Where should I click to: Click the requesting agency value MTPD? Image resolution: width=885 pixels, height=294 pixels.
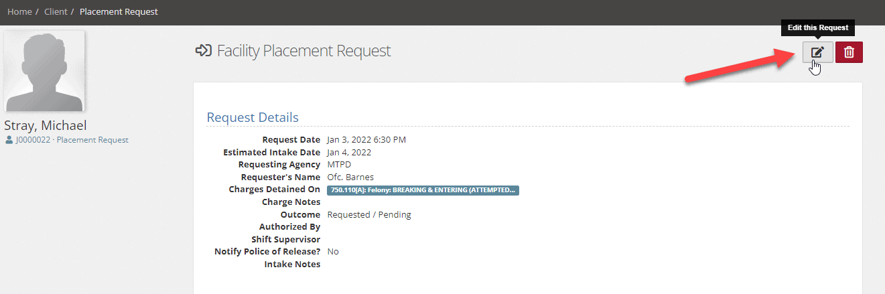click(339, 165)
